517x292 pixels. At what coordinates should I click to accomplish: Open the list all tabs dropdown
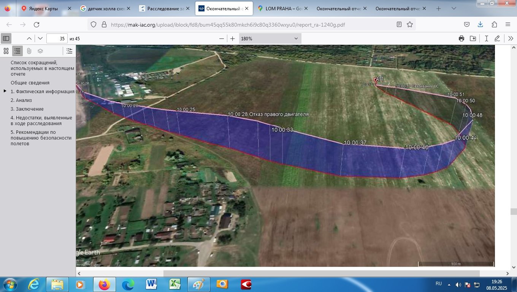[x=454, y=8]
